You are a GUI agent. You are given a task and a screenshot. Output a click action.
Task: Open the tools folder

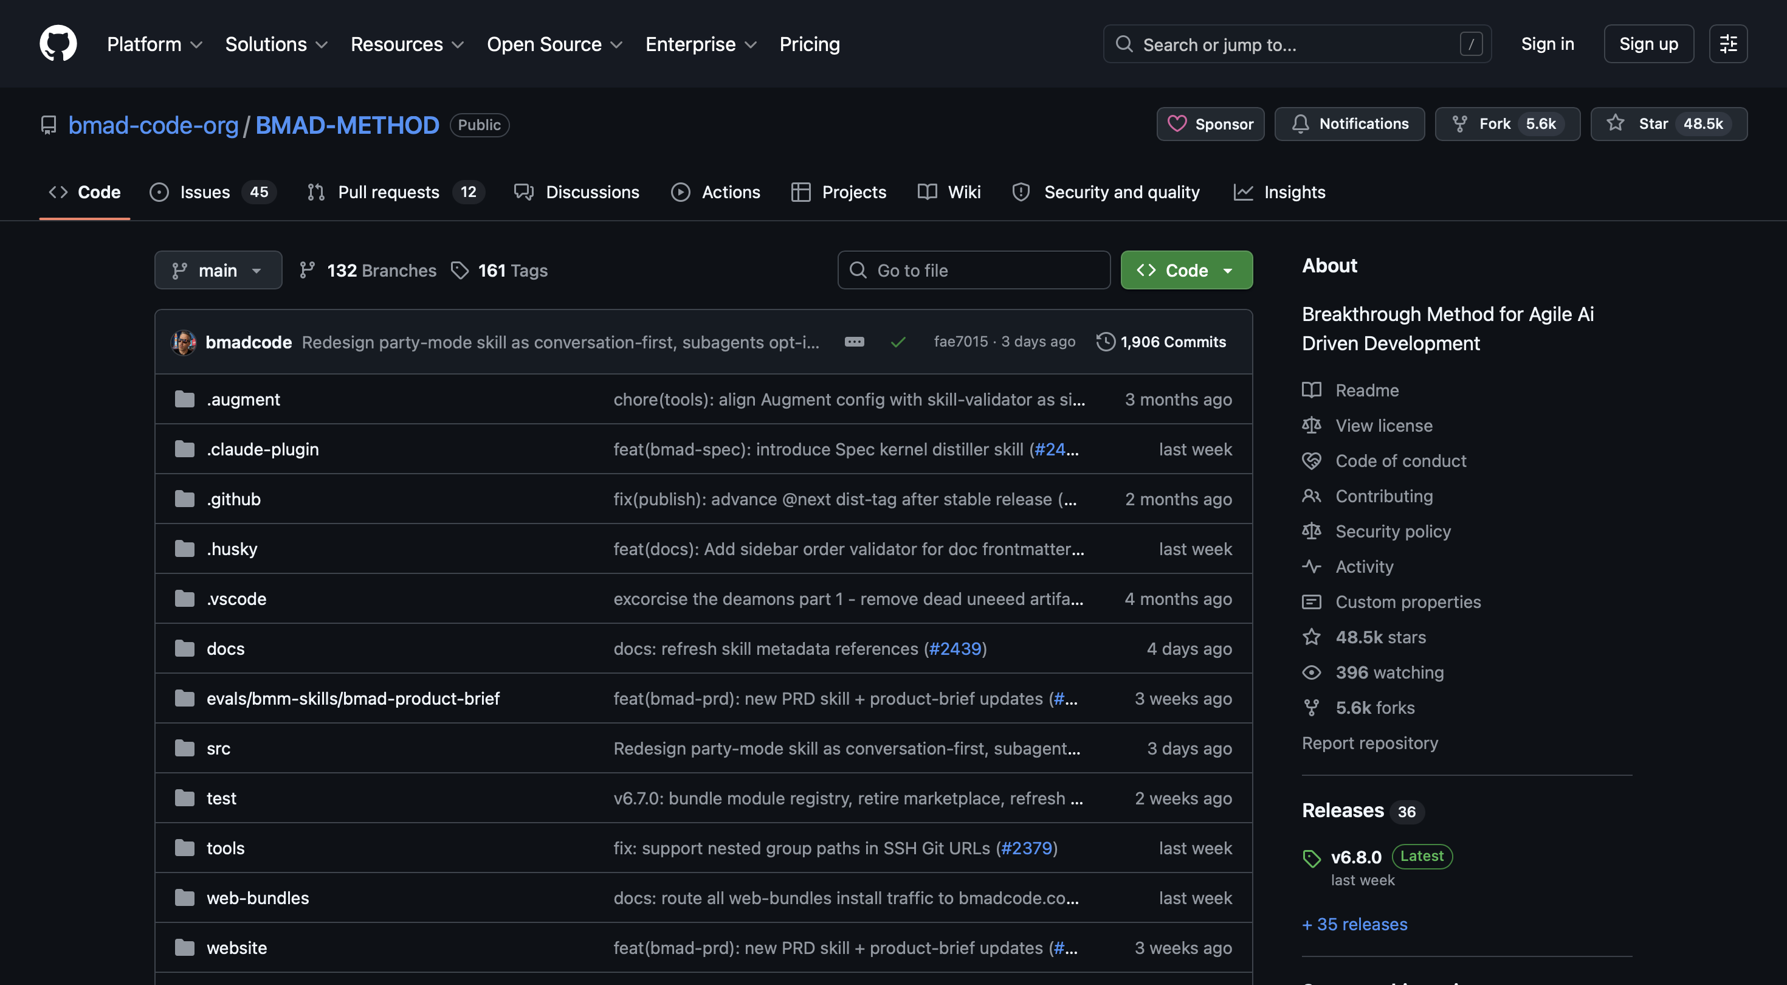pos(226,848)
